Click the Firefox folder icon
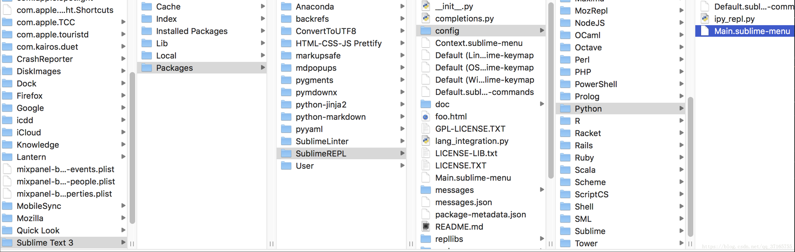The image size is (795, 252). (7, 96)
